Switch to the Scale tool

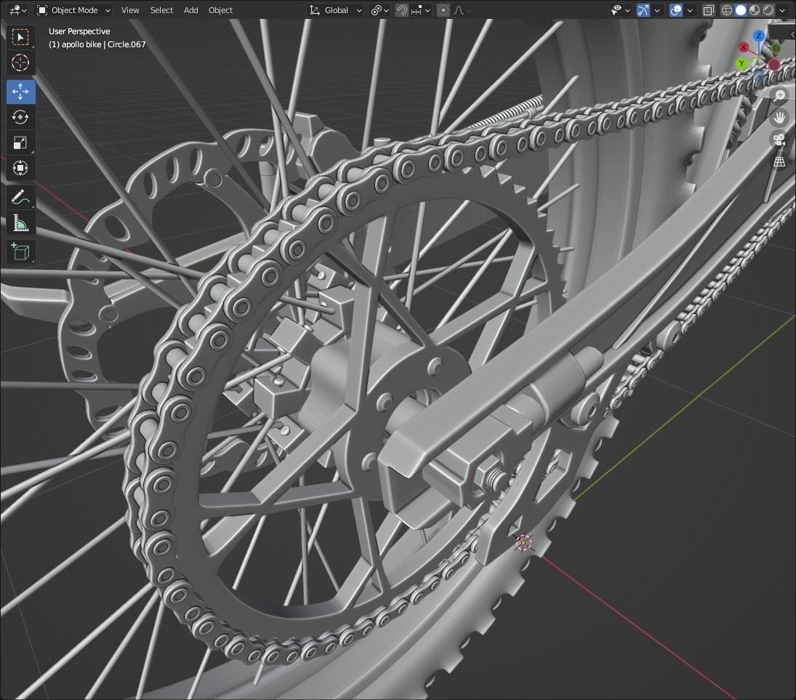pos(20,142)
